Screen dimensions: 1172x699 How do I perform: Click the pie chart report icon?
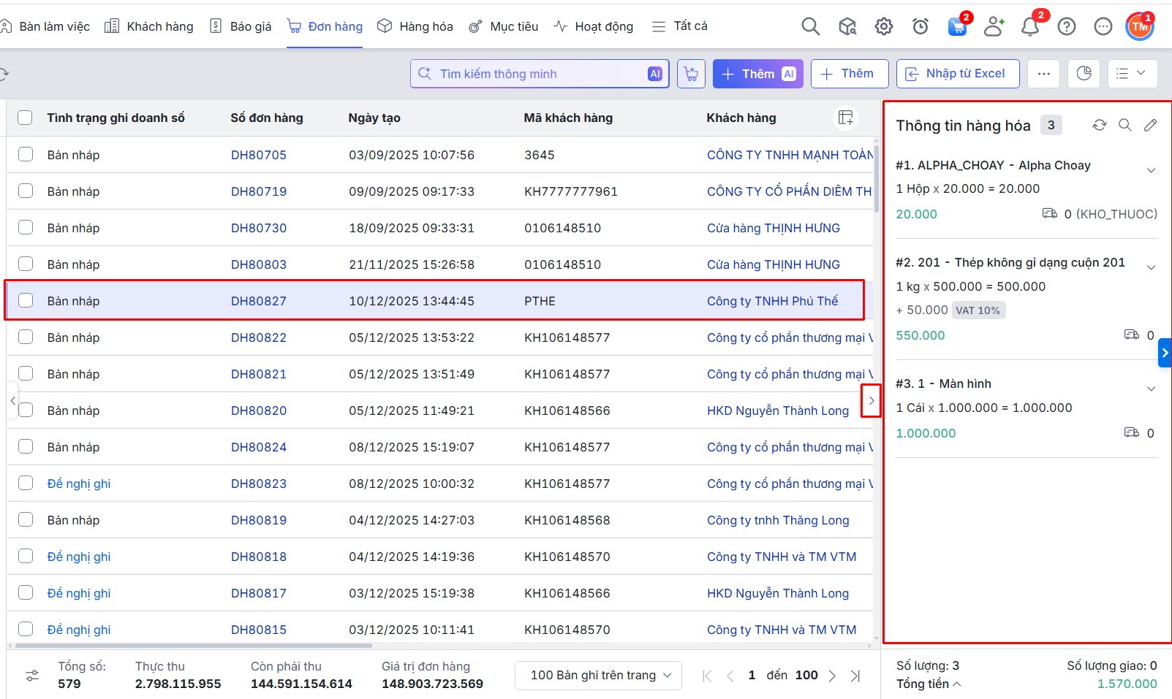pyautogui.click(x=1084, y=74)
